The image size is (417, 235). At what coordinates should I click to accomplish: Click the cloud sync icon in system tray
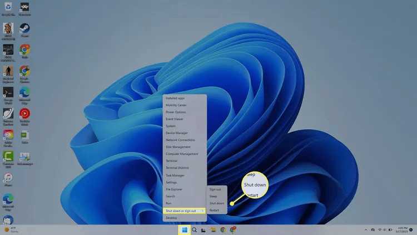[x=373, y=230]
